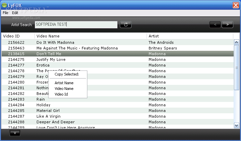The image size is (241, 141).
Task: Click the refresh search button
Action: [x=126, y=24]
